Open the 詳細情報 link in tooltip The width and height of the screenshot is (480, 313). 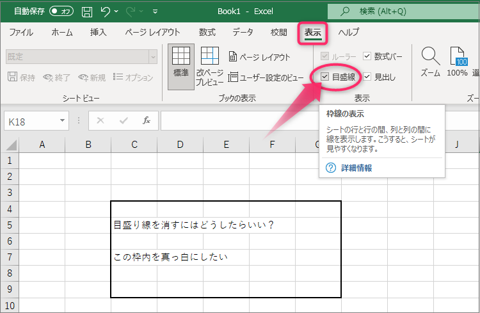click(x=356, y=168)
